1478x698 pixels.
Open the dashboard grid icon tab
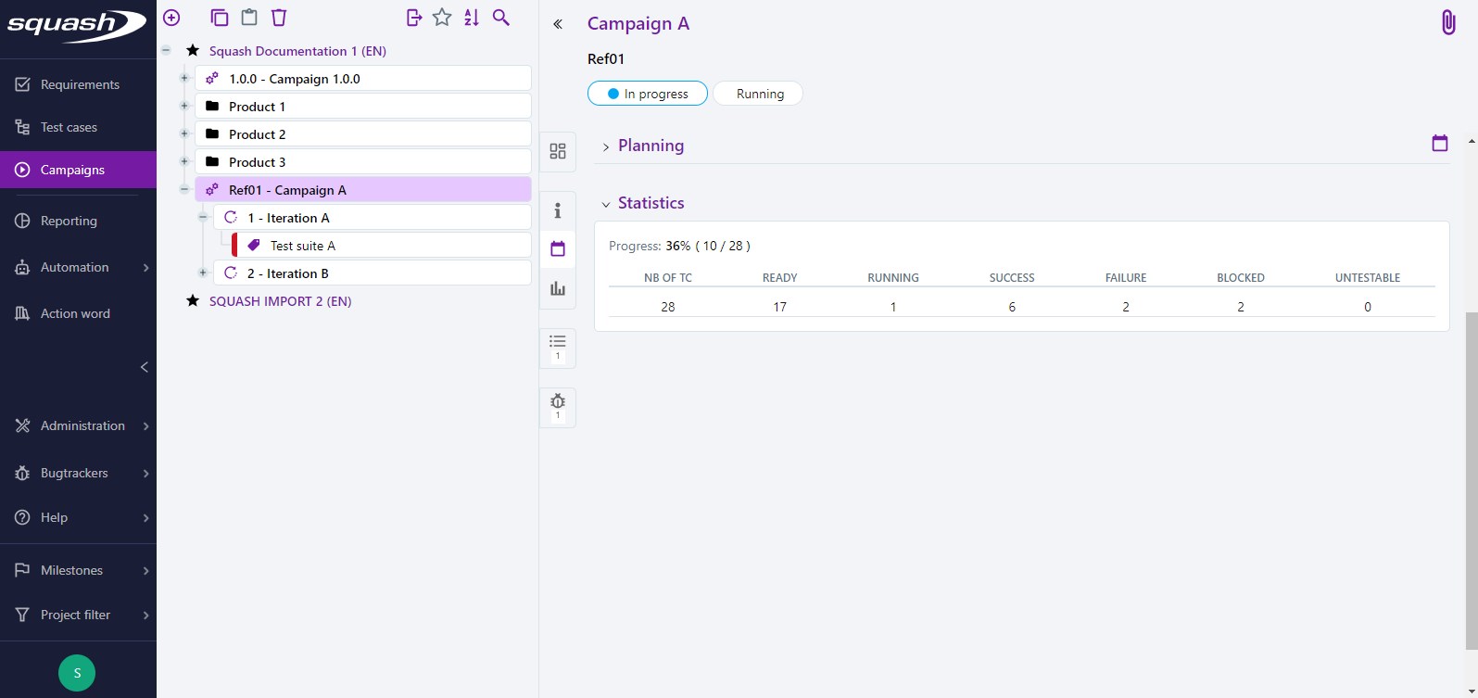[x=558, y=151]
